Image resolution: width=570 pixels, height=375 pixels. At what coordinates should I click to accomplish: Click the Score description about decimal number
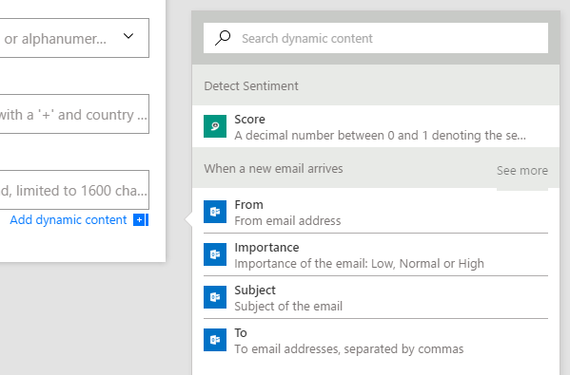[x=380, y=135]
